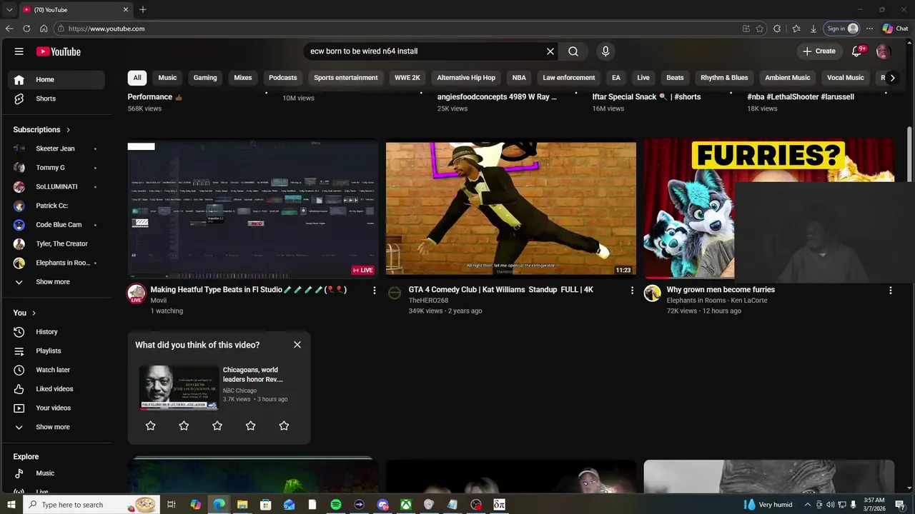Open Your videos in the sidebar
The width and height of the screenshot is (915, 514).
(56, 408)
